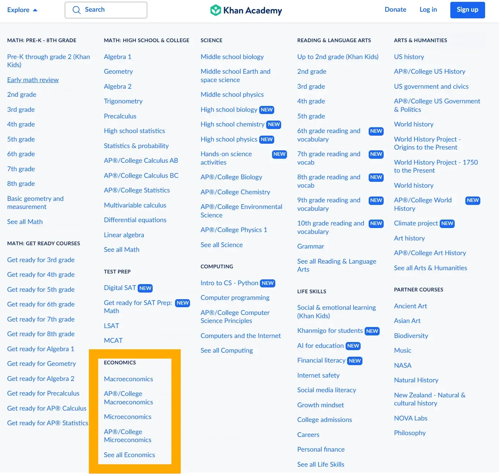Open Get ready for SAT Prep: Math

coord(138,307)
